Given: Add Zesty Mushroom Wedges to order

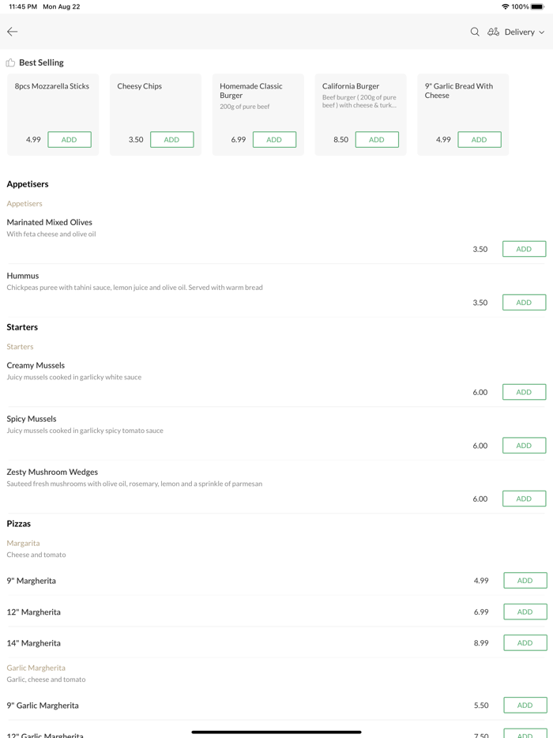Looking at the screenshot, I should [x=524, y=499].
